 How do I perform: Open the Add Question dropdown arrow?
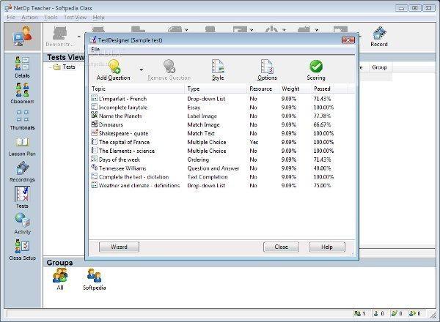(142, 70)
